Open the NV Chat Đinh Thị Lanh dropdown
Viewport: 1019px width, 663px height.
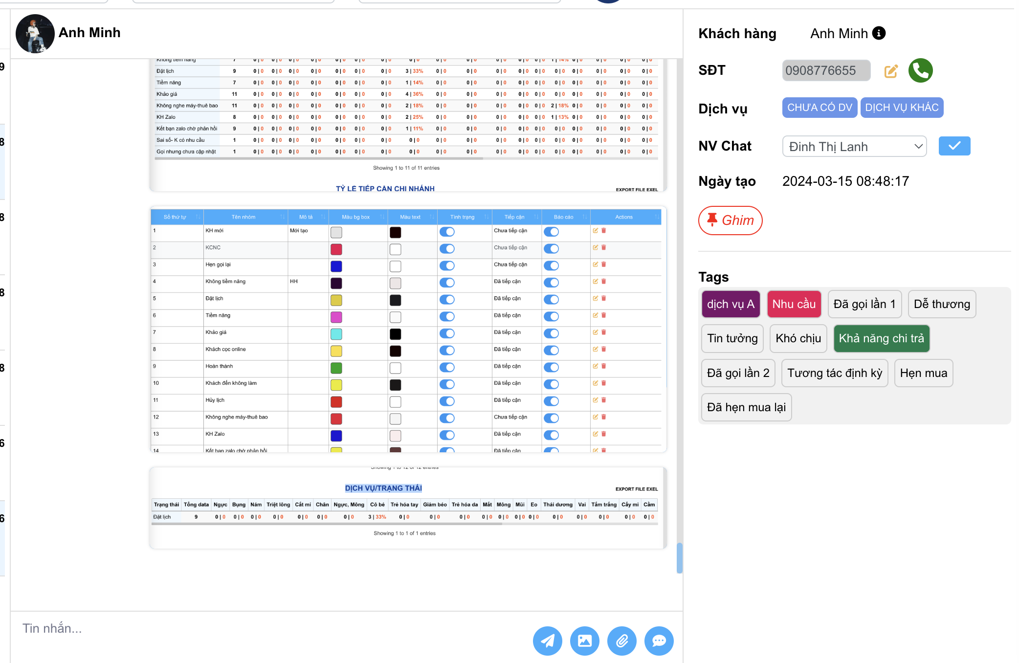(x=854, y=146)
